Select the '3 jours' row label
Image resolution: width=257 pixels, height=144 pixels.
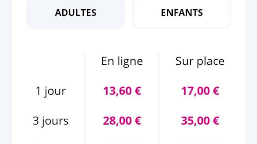51,121
